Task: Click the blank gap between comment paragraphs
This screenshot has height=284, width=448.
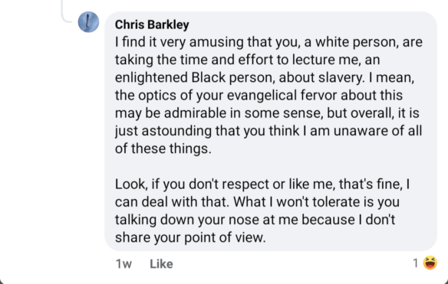Action: [268, 166]
